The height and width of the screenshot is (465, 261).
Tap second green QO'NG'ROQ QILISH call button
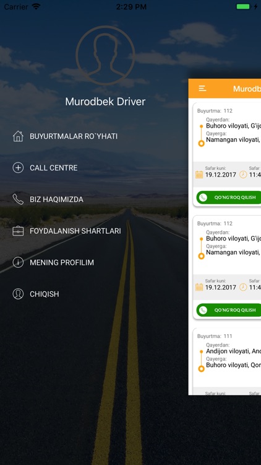[228, 310]
